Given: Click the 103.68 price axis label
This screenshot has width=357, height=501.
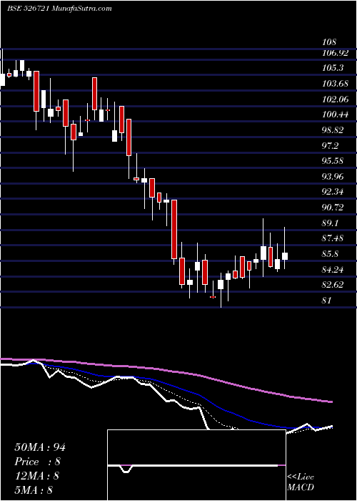Looking at the screenshot, I should (x=336, y=84).
